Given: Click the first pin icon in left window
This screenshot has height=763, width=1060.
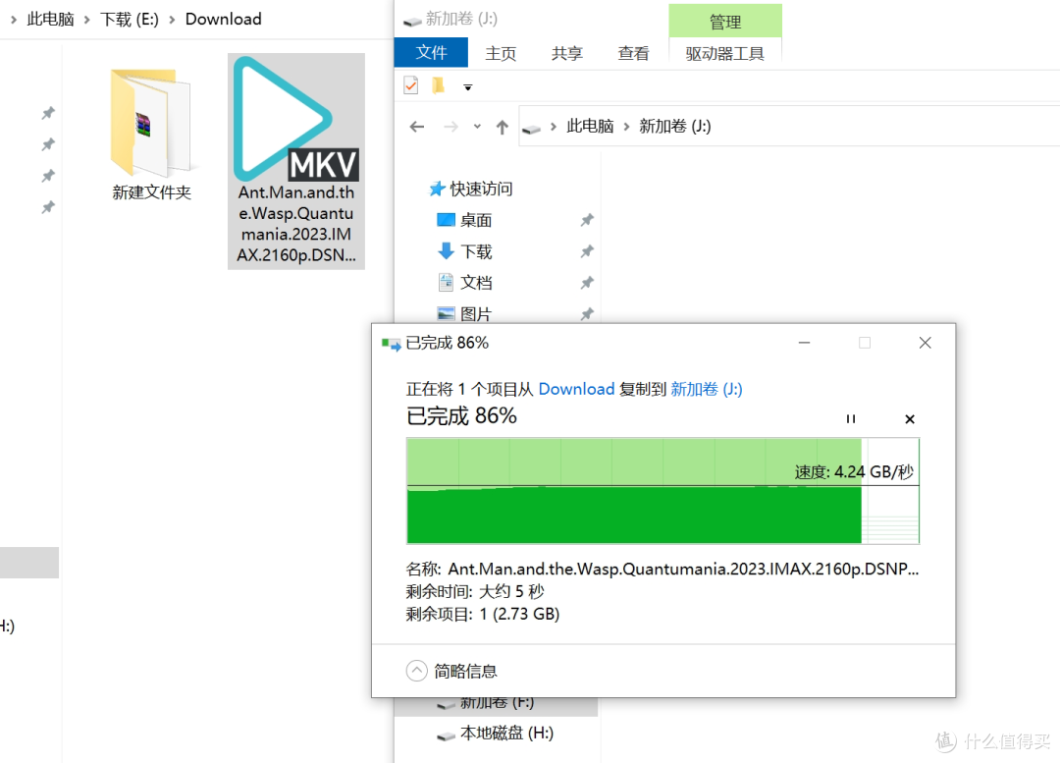Looking at the screenshot, I should [48, 113].
